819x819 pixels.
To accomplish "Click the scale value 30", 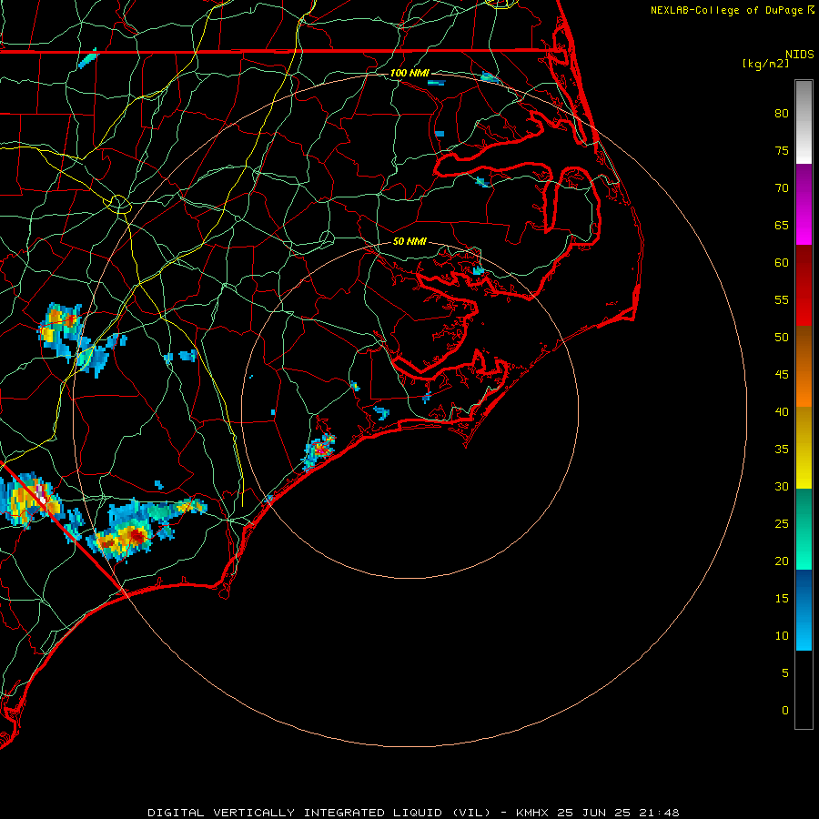I will pos(782,487).
